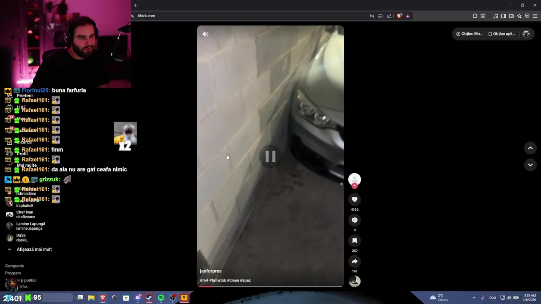
Task: Open the Brave Wallet icon
Action: [511, 16]
